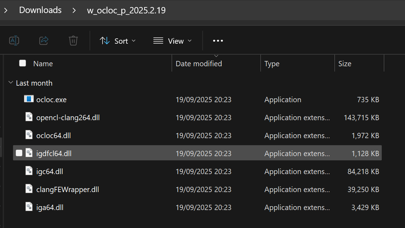This screenshot has width=405, height=228.
Task: Select the iga64.dll file name
Action: 50,208
